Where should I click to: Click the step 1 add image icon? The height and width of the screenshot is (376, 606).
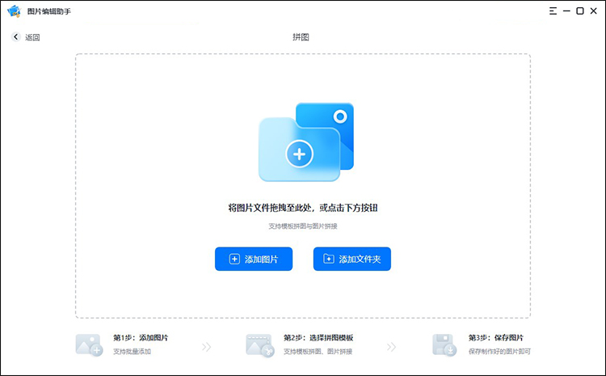coord(89,345)
